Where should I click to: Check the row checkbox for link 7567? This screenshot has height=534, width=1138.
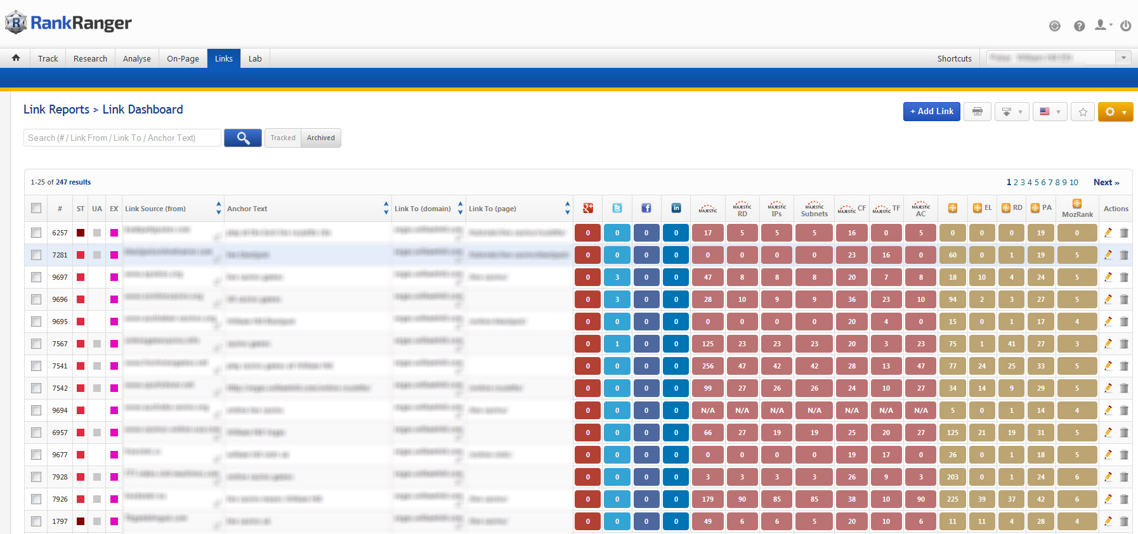(x=36, y=344)
